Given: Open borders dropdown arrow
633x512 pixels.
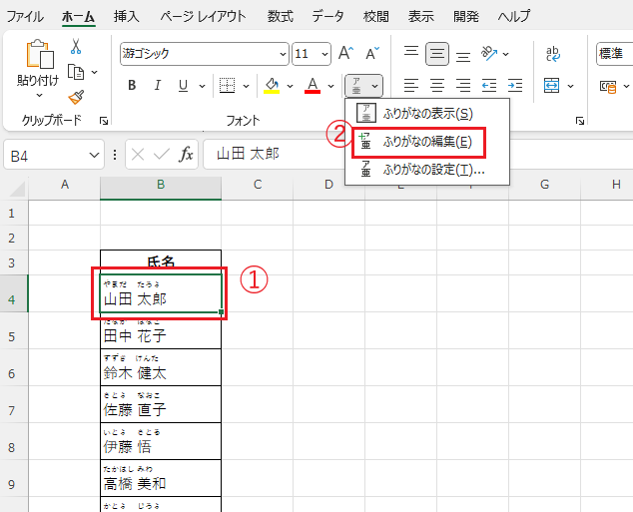Looking at the screenshot, I should 246,86.
